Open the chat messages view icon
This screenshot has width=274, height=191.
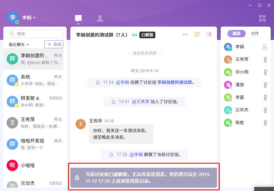tap(78, 18)
